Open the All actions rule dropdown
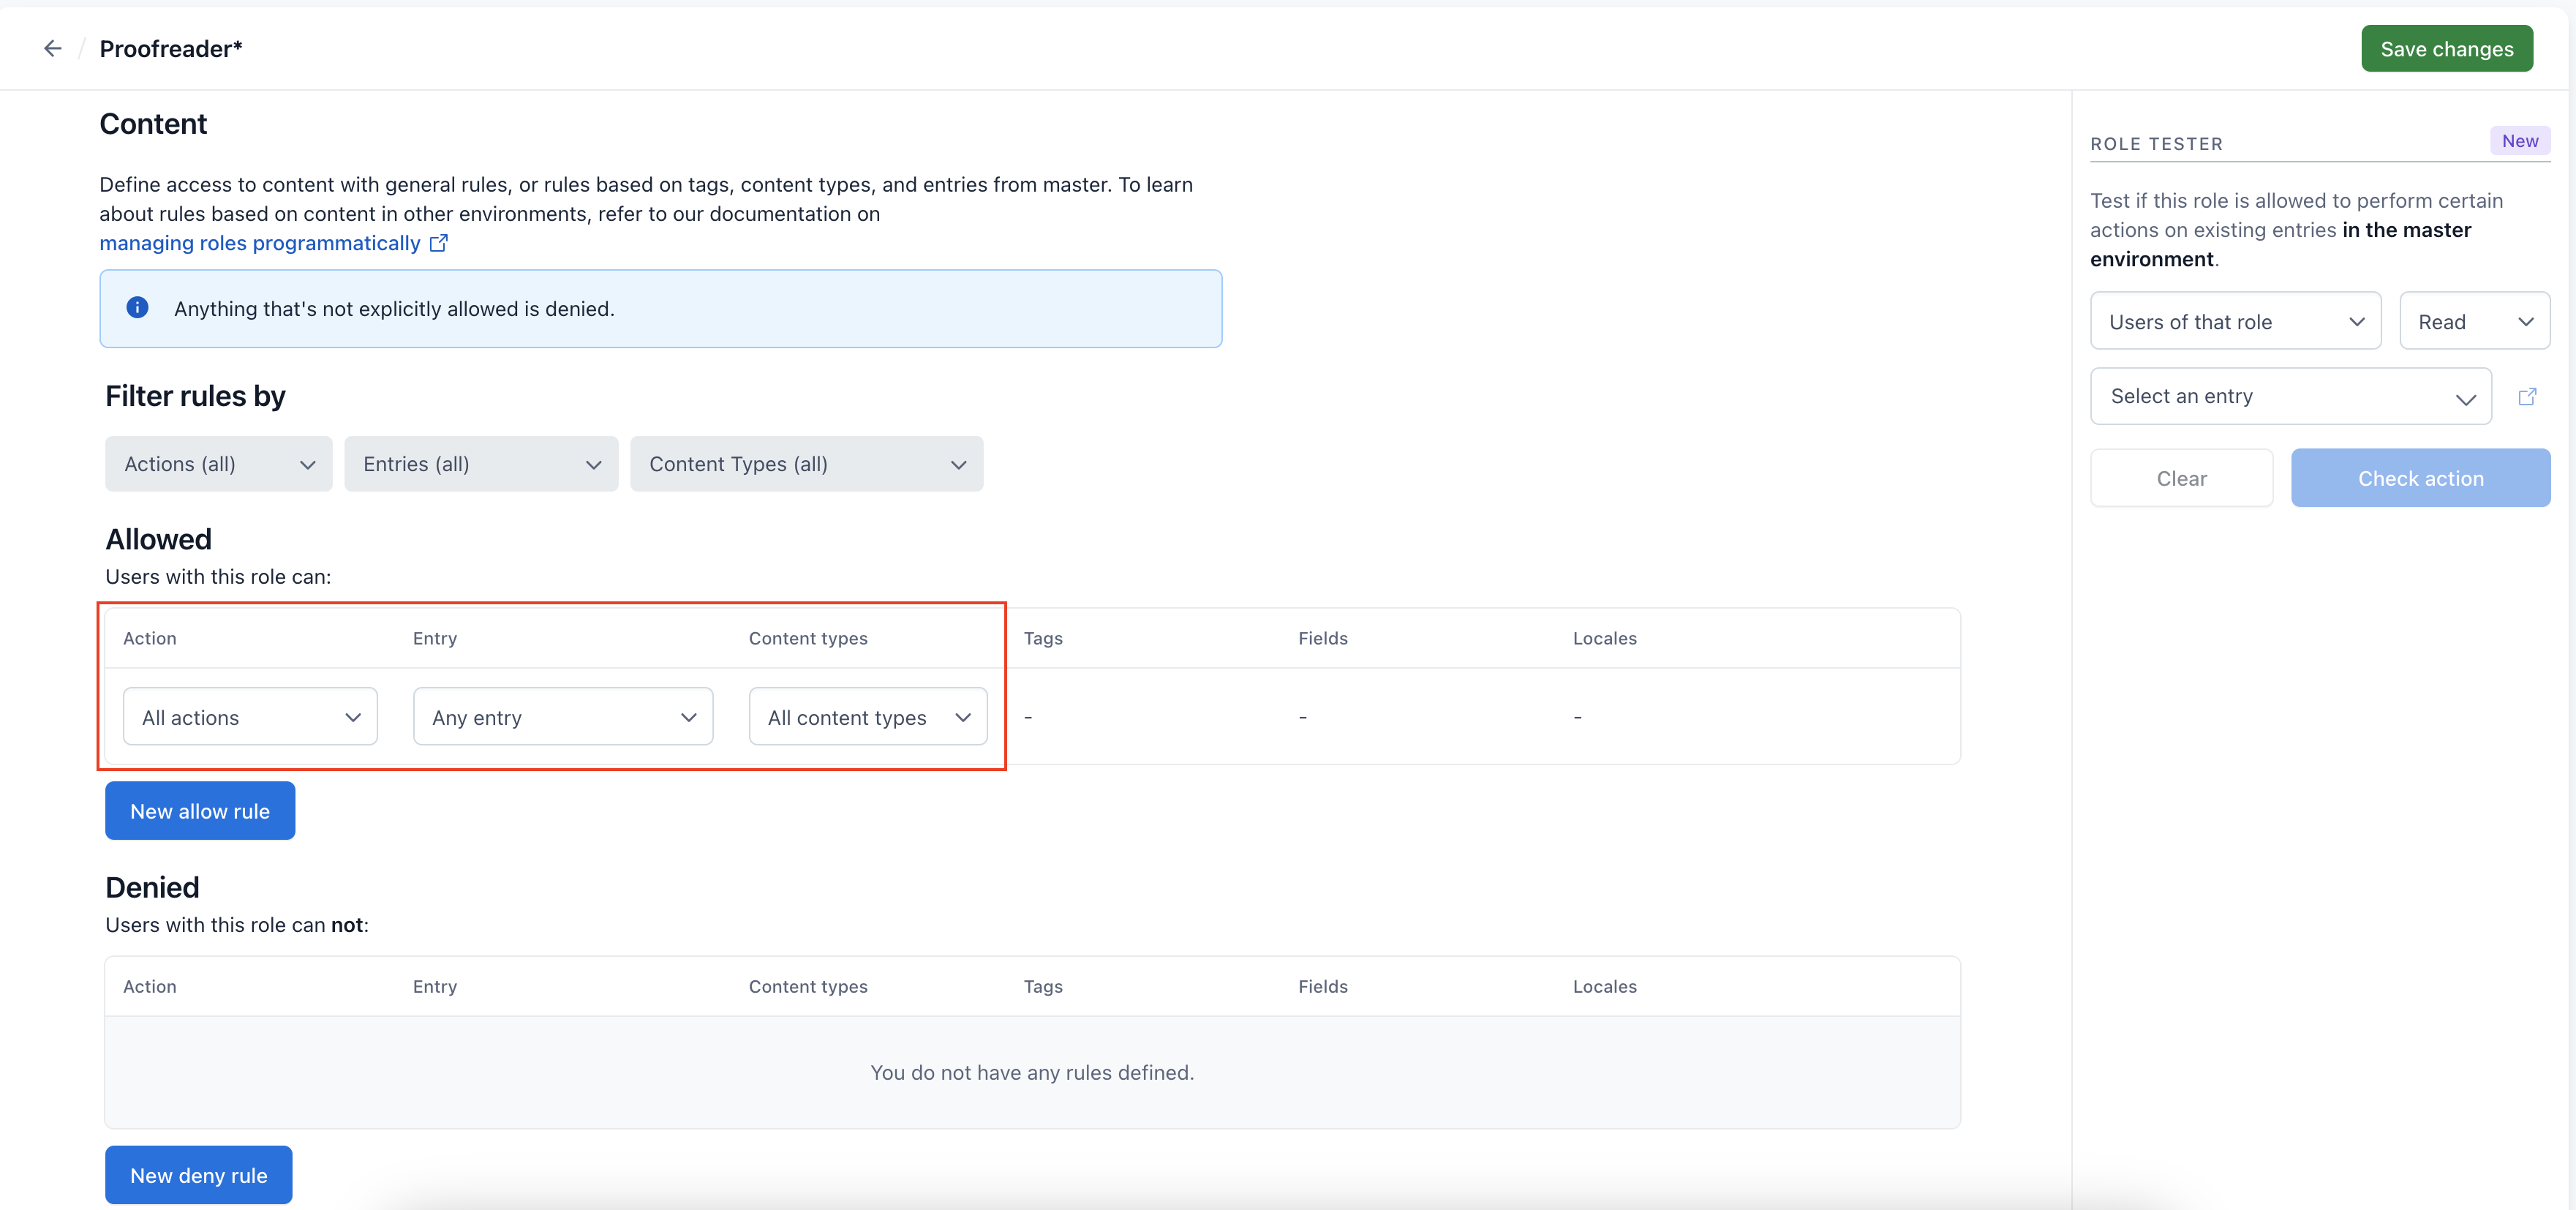This screenshot has width=2576, height=1210. pos(250,717)
